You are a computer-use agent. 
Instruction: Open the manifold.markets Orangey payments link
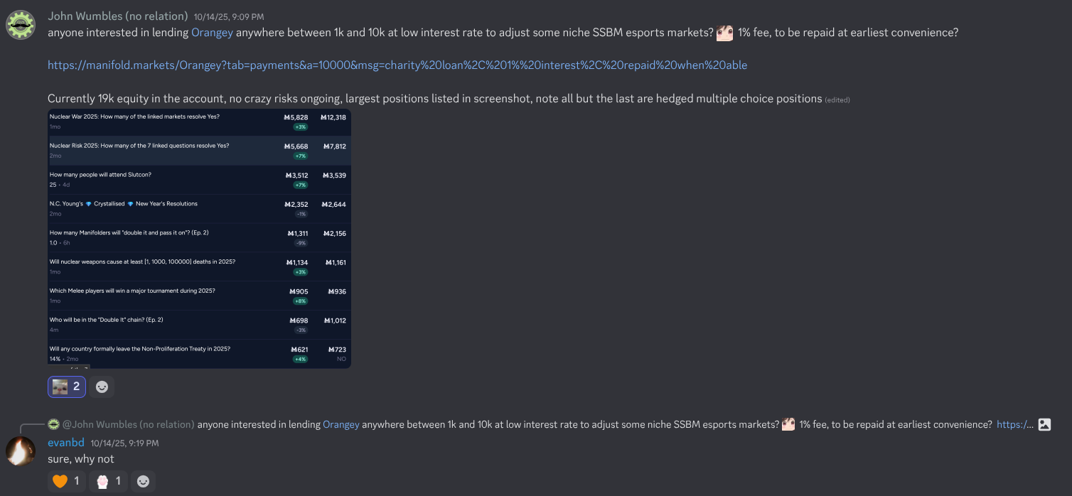(397, 65)
